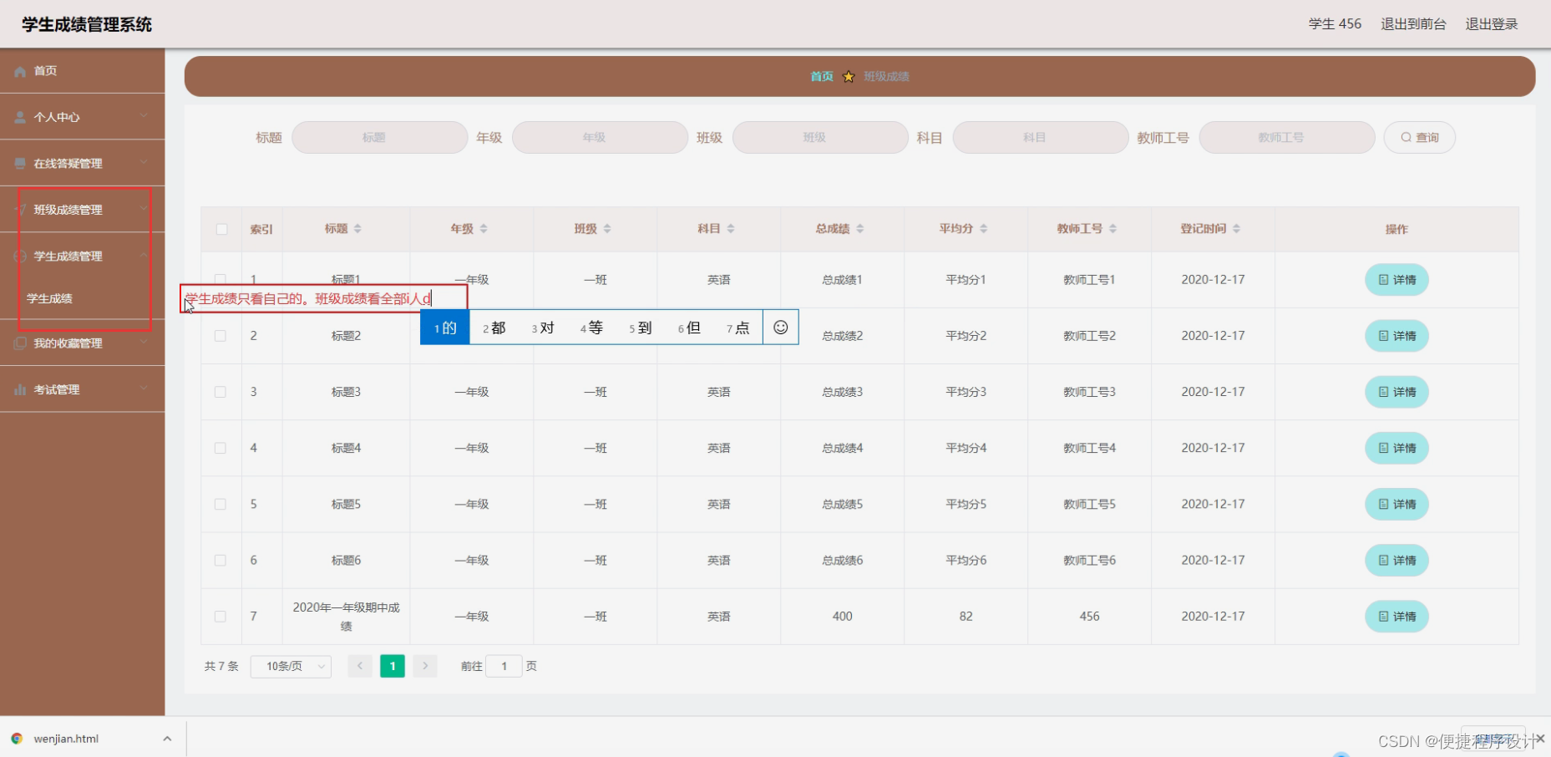Click the 标题 search input field
Image resolution: width=1551 pixels, height=757 pixels.
379,138
